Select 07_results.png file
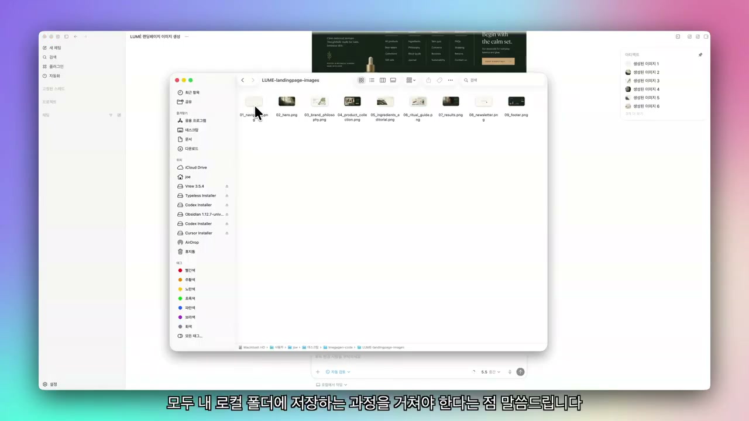749x421 pixels. pos(451,106)
